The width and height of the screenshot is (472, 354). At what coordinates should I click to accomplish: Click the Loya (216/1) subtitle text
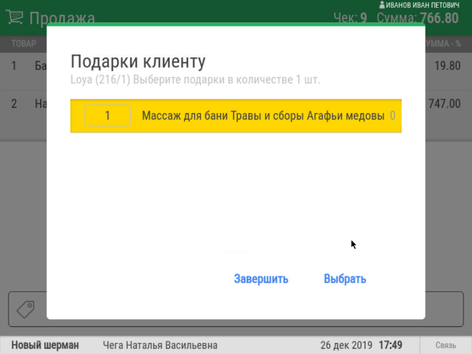pyautogui.click(x=195, y=80)
